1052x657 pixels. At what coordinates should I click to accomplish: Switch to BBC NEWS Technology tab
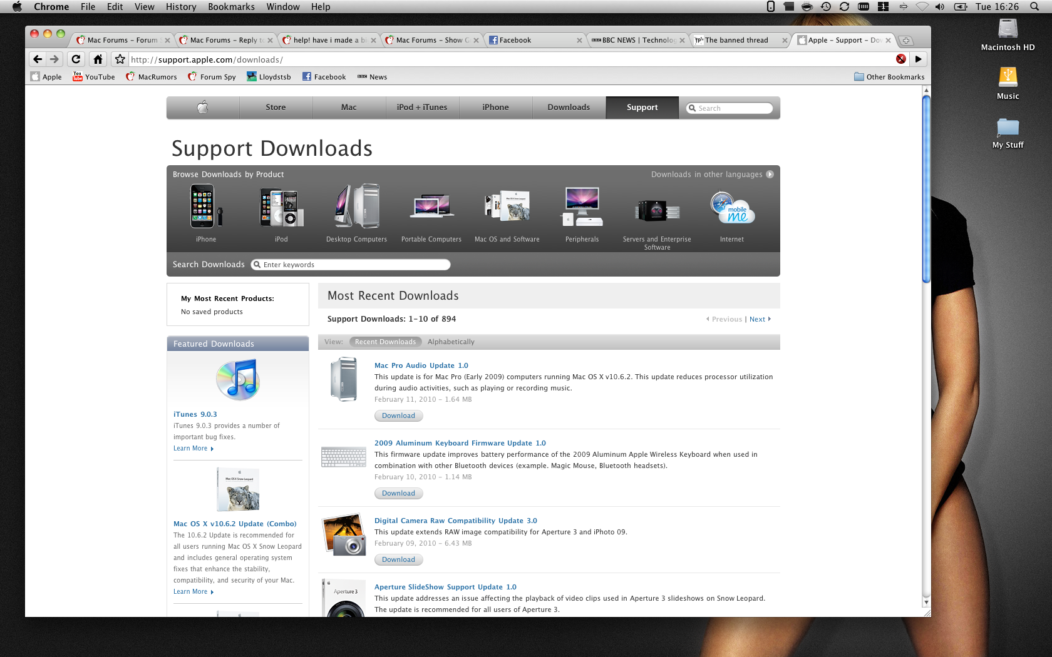tap(637, 40)
